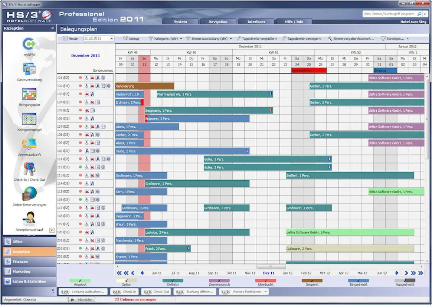Select Jan 12 in month timeline
This screenshot has height=305, width=432.
[x=287, y=273]
